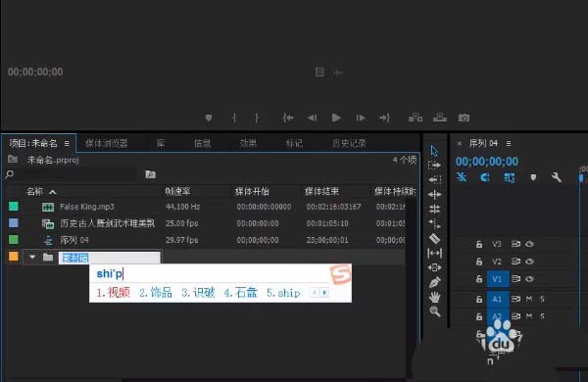Show previous IME candidate page
The width and height of the screenshot is (588, 382).
click(x=315, y=293)
